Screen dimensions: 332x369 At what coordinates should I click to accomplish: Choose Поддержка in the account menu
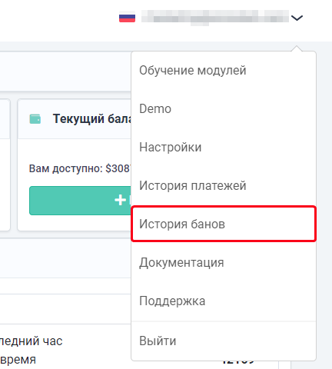click(172, 301)
